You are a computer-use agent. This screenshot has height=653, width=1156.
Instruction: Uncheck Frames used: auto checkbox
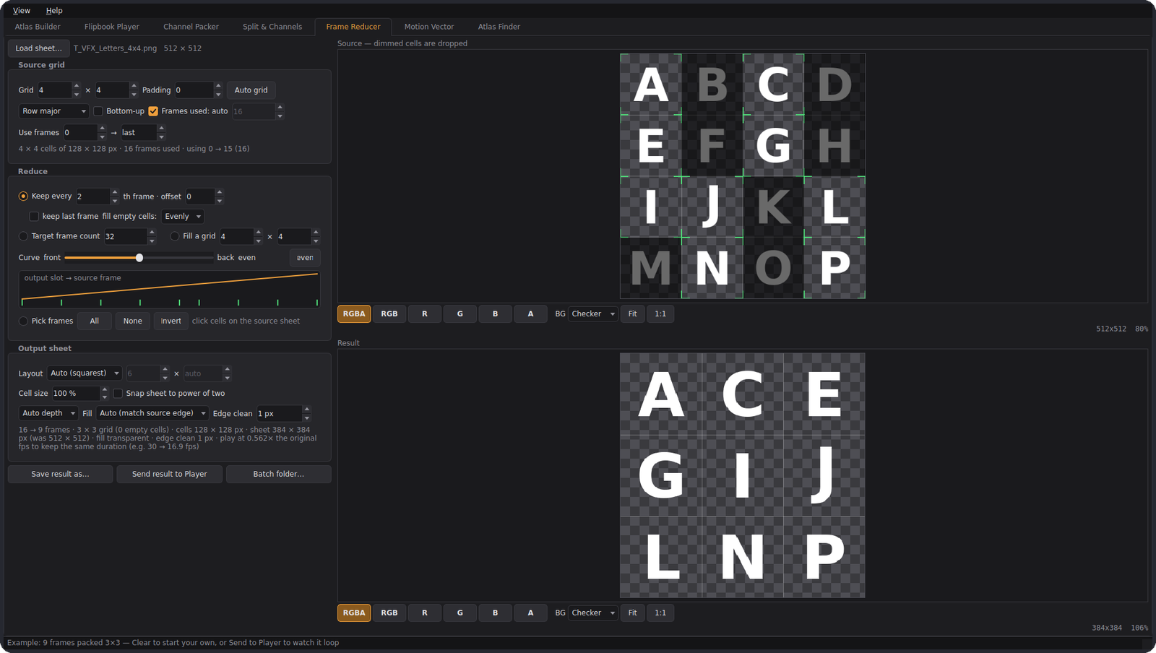[153, 111]
